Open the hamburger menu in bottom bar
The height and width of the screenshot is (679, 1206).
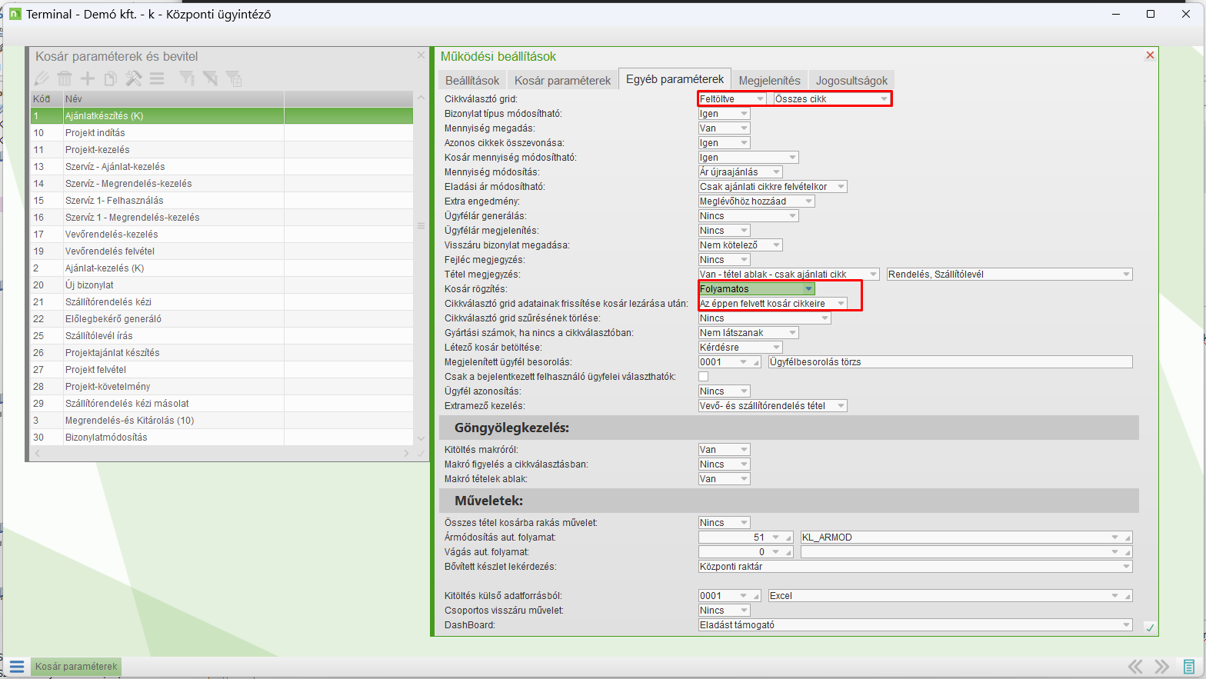coord(17,667)
